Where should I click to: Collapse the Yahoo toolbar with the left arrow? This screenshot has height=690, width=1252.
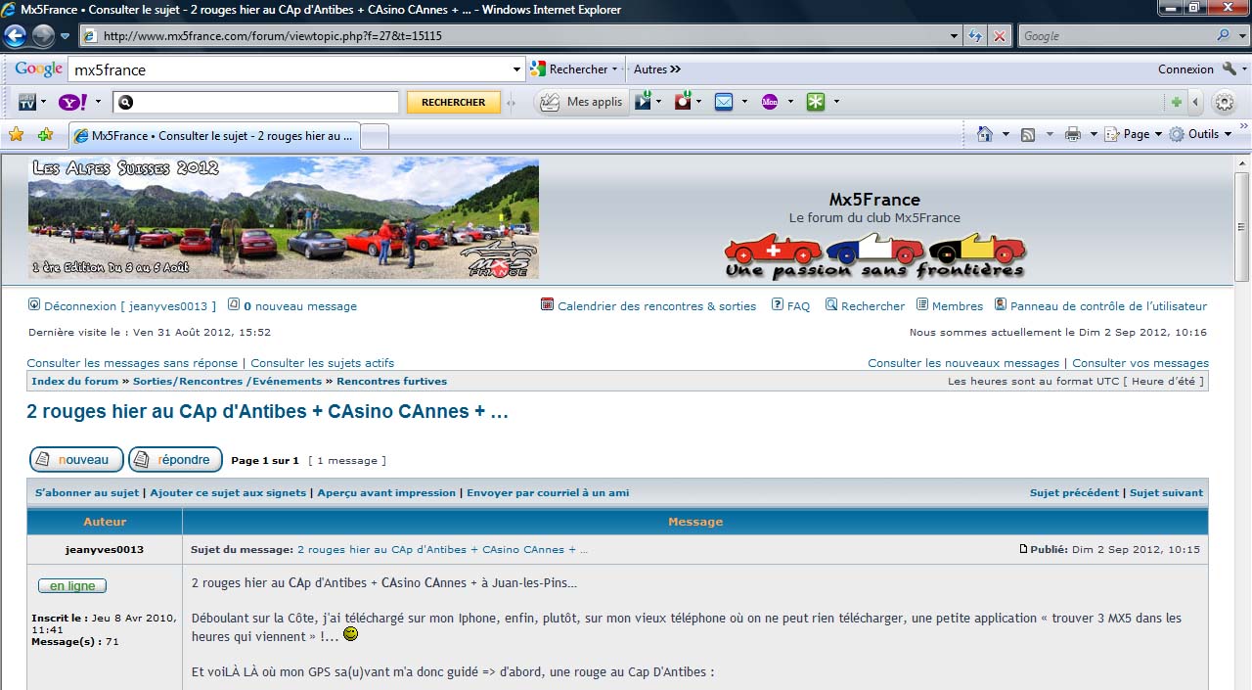(x=1196, y=102)
